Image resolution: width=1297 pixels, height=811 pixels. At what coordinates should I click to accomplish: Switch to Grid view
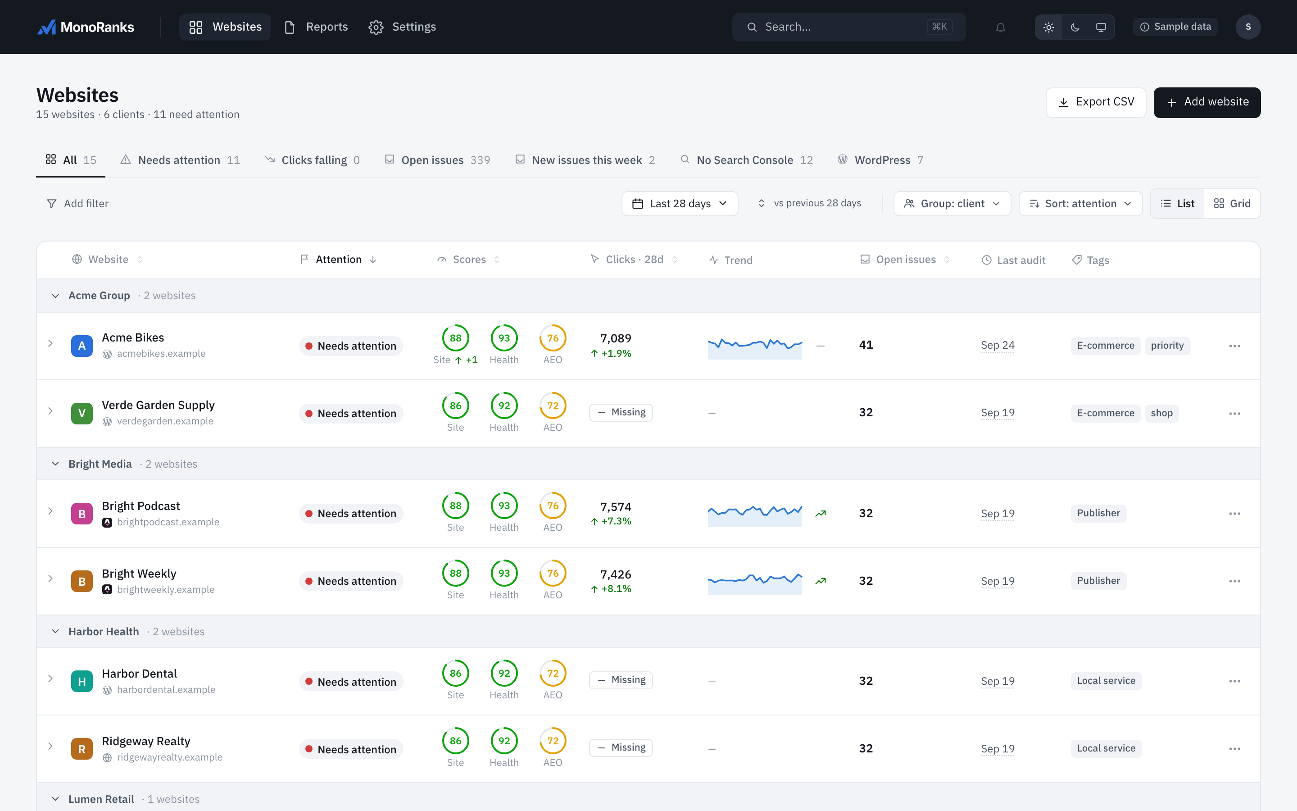pos(1232,204)
